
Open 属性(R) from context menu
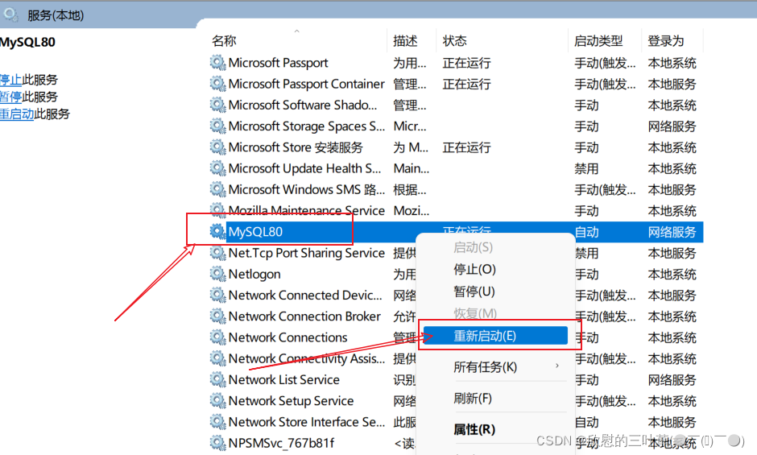(474, 429)
